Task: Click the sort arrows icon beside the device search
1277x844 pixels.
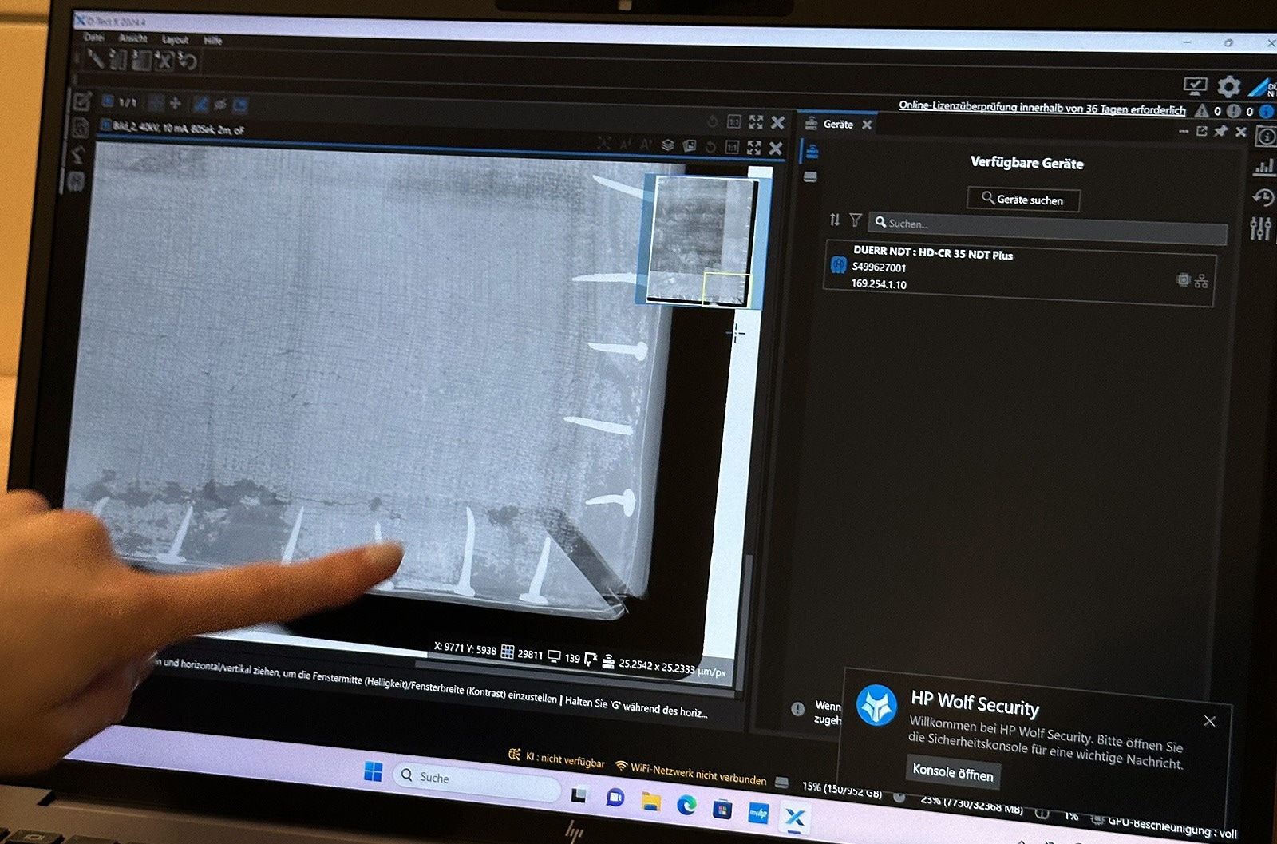Action: click(x=835, y=220)
